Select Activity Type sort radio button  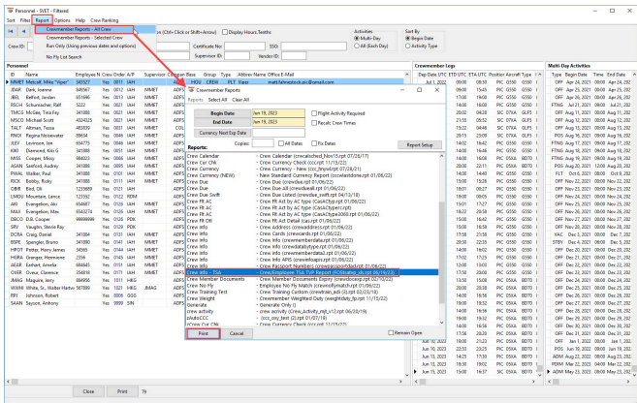click(x=407, y=46)
